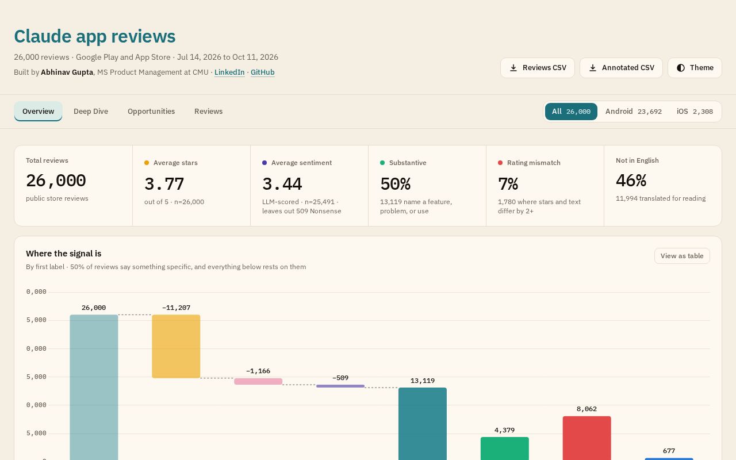Viewport: 736px width, 460px height.
Task: Select the All 26,000 platform filter
Action: point(571,112)
